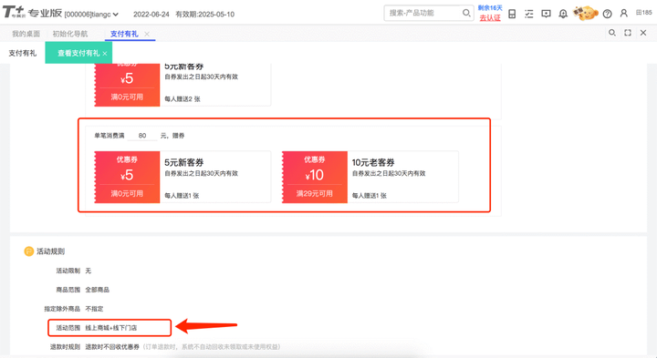This screenshot has height=358, width=657.
Task: Switch to 初始化导航 tab
Action: [70, 34]
